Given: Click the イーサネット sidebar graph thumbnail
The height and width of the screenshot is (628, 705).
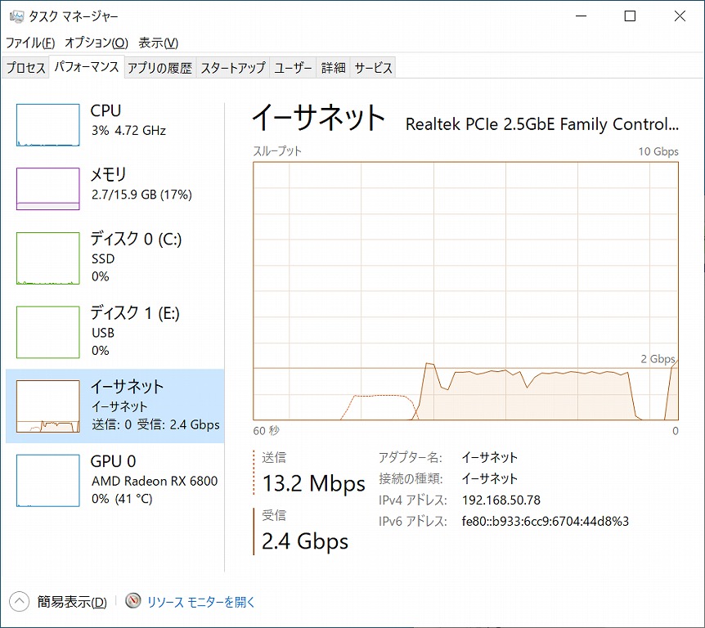Looking at the screenshot, I should (47, 406).
